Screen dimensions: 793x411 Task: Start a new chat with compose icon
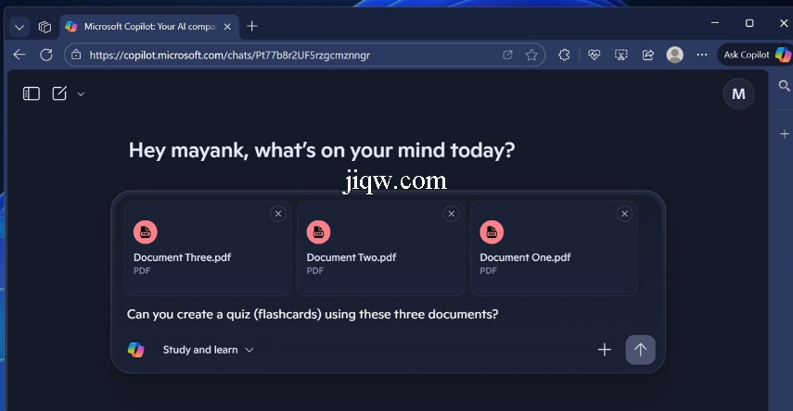[59, 93]
